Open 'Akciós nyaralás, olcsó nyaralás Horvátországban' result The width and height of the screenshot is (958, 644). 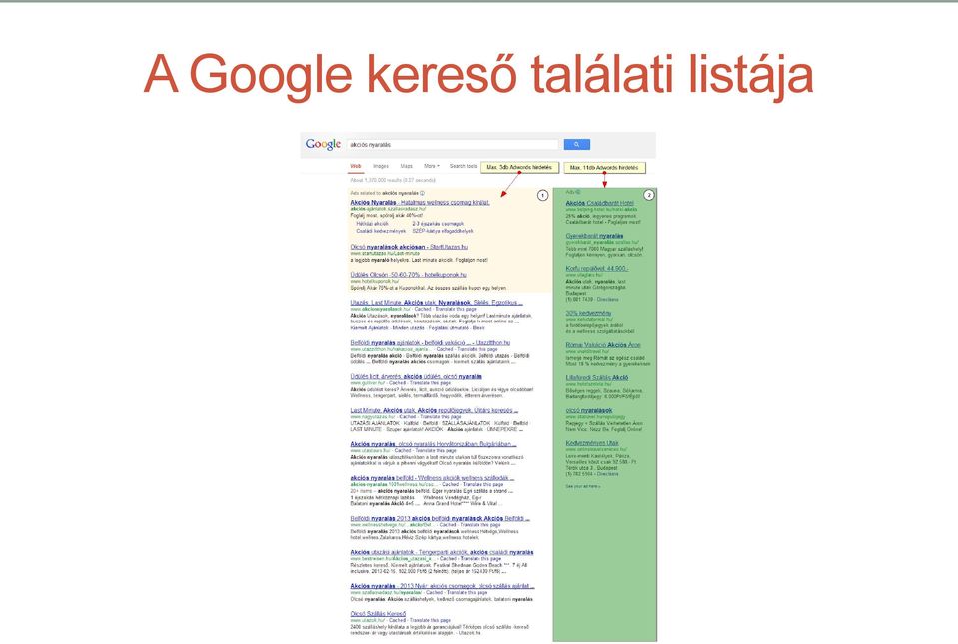[x=434, y=444]
